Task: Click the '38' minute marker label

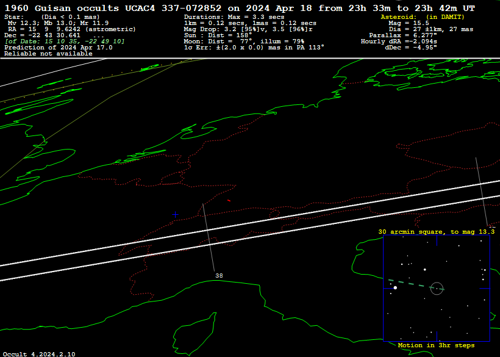Action: tap(219, 276)
